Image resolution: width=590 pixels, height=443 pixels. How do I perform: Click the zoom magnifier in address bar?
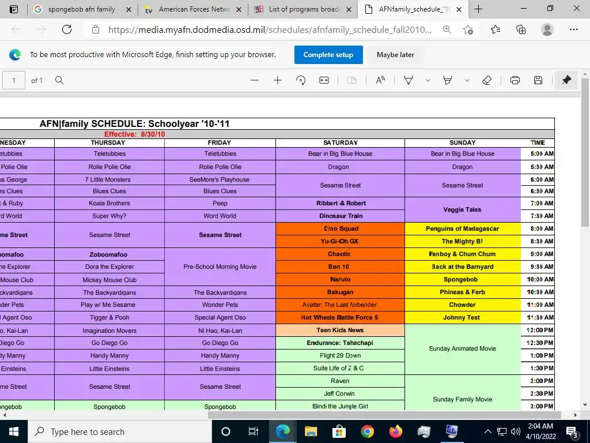[447, 29]
